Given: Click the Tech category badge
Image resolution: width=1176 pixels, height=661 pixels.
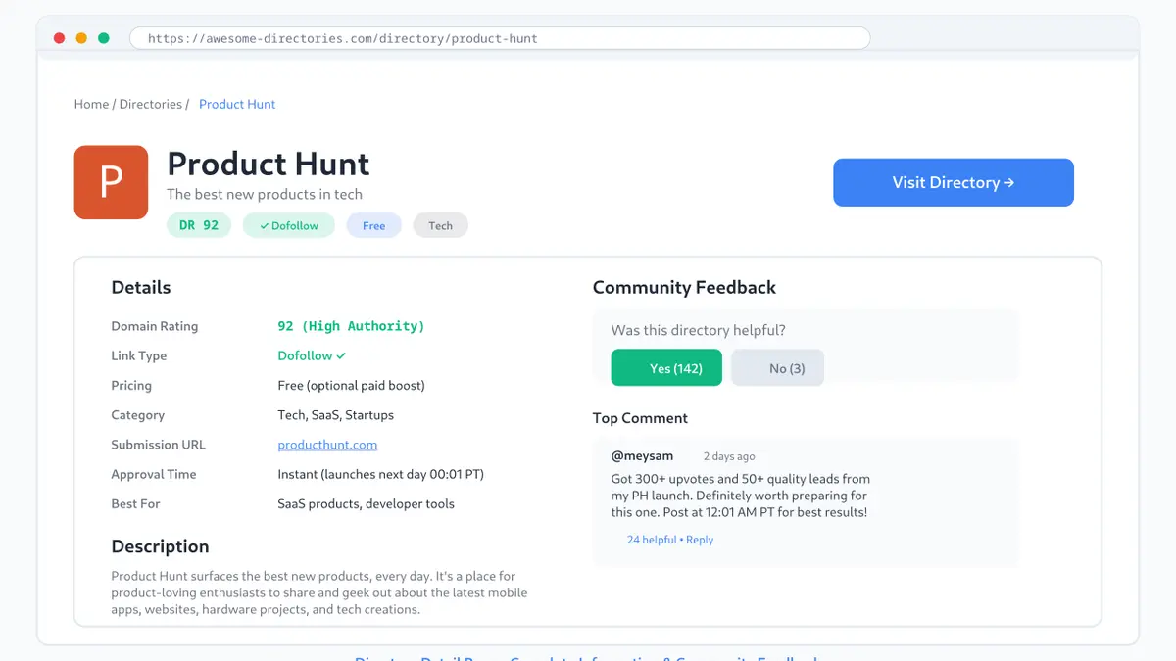Looking at the screenshot, I should 440,224.
